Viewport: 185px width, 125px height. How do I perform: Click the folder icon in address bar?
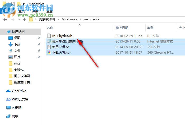coord(31,19)
